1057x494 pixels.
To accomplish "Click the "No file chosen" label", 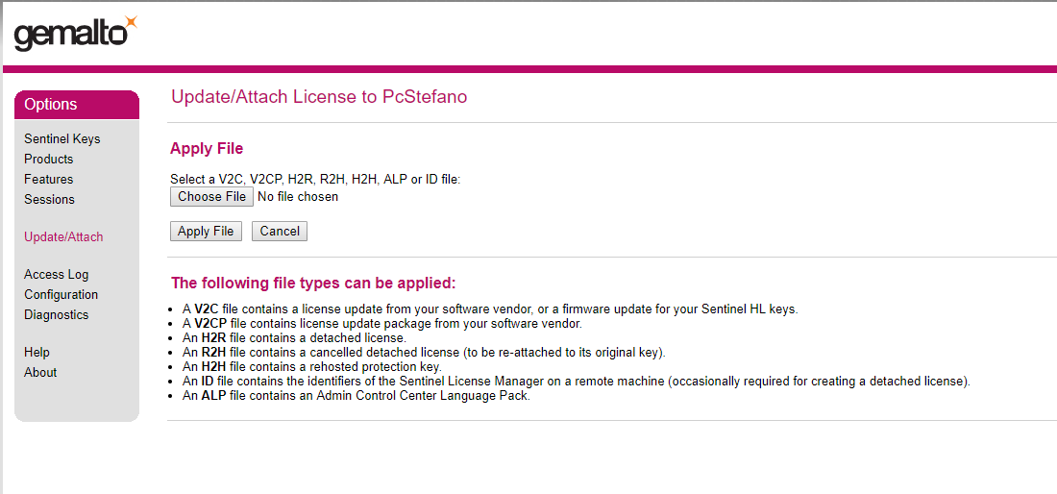I will 298,196.
